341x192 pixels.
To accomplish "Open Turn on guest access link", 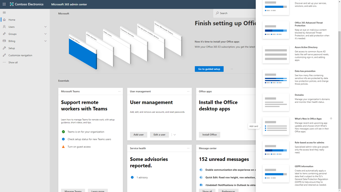I will click(79, 147).
